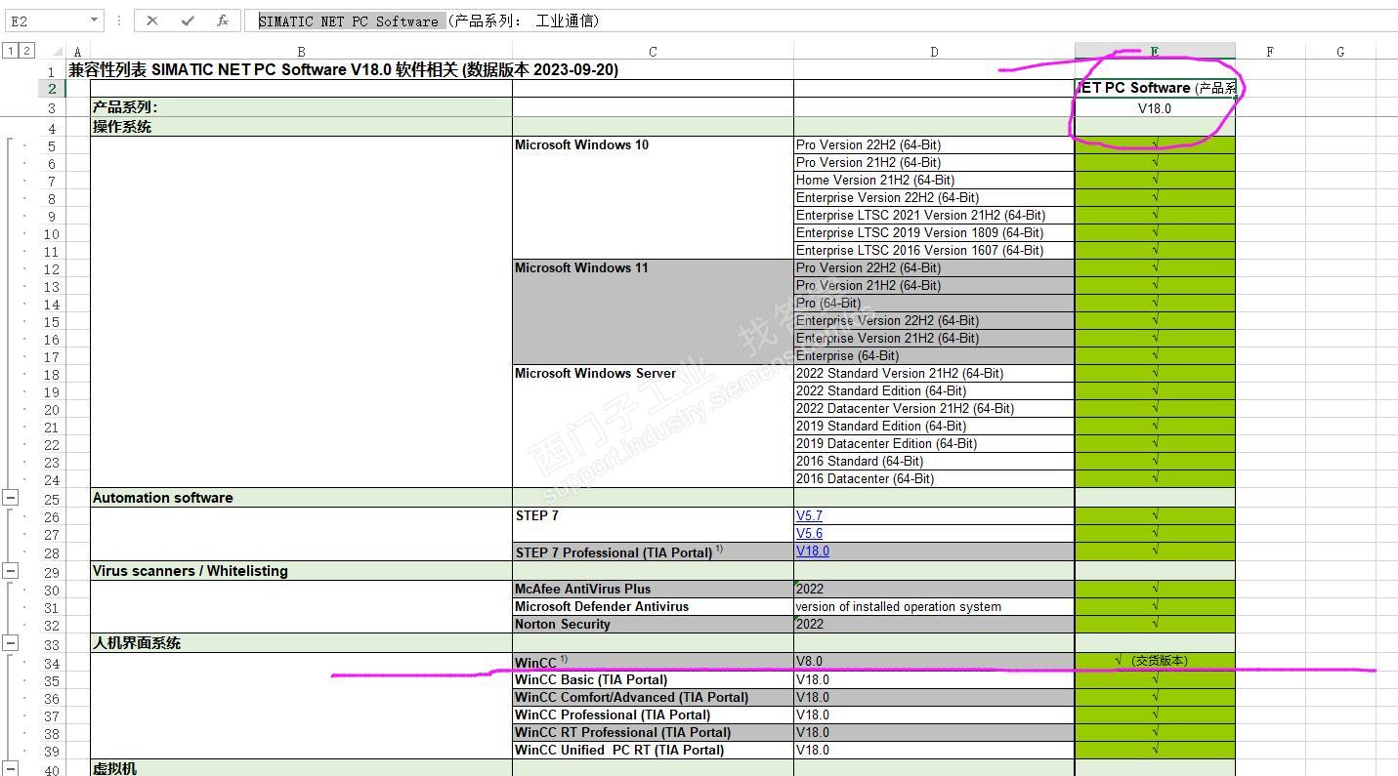Select column E header

(1155, 52)
